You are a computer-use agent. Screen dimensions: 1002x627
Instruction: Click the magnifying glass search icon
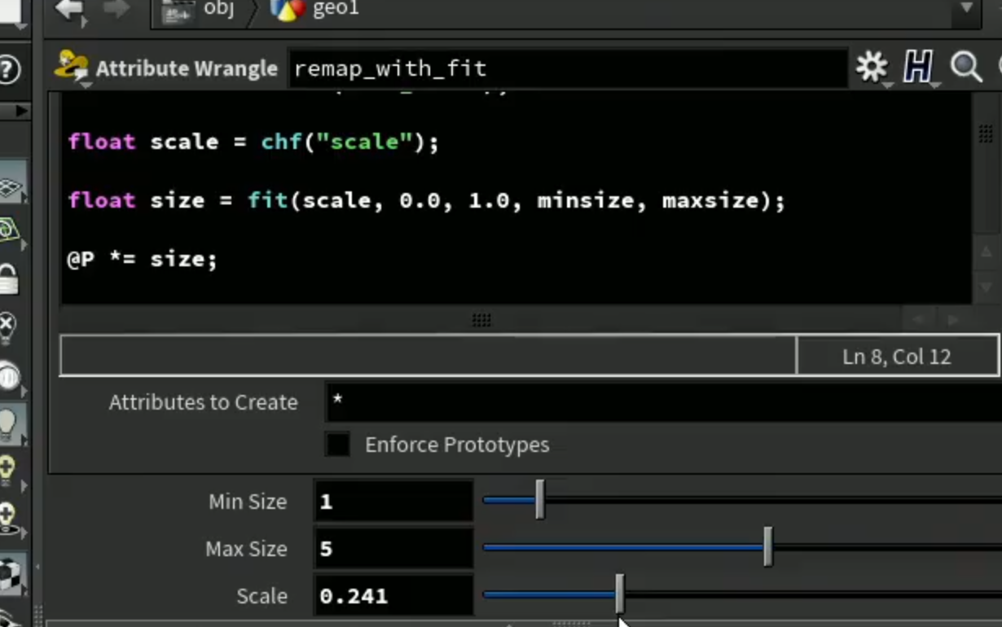[x=965, y=68]
